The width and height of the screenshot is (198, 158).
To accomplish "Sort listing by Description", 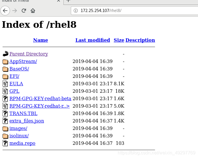I will tap(140, 40).
